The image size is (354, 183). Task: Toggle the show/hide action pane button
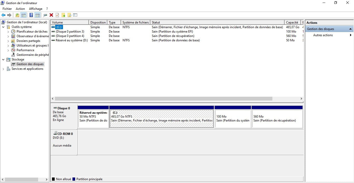[x=38, y=15]
